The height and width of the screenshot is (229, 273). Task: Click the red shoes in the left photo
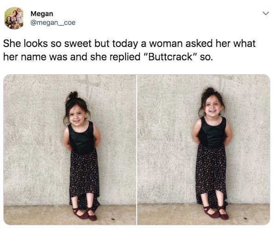click(85, 213)
